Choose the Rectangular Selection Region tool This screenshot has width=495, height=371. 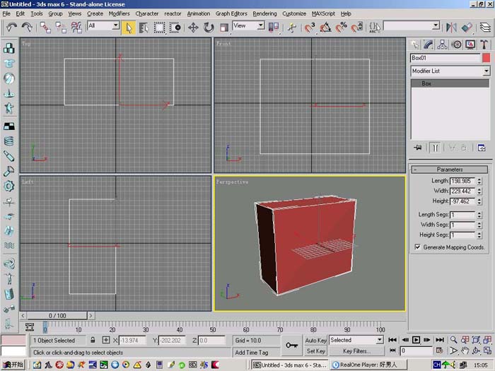pos(159,28)
